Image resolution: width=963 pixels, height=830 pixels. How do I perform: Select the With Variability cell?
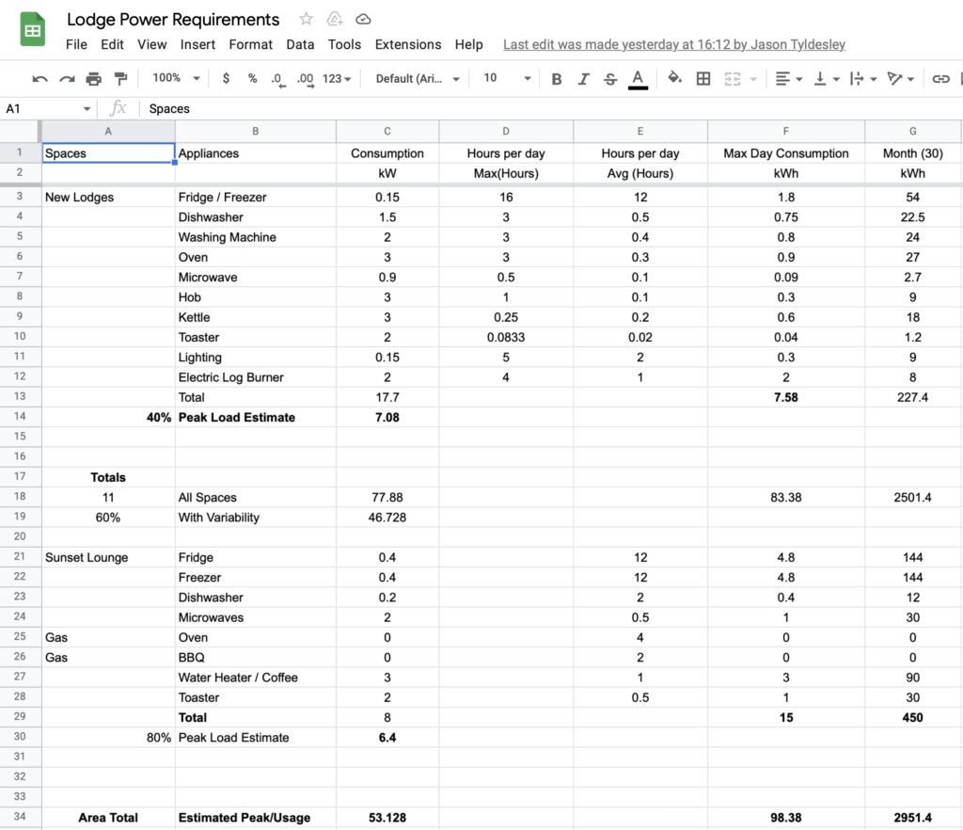256,518
